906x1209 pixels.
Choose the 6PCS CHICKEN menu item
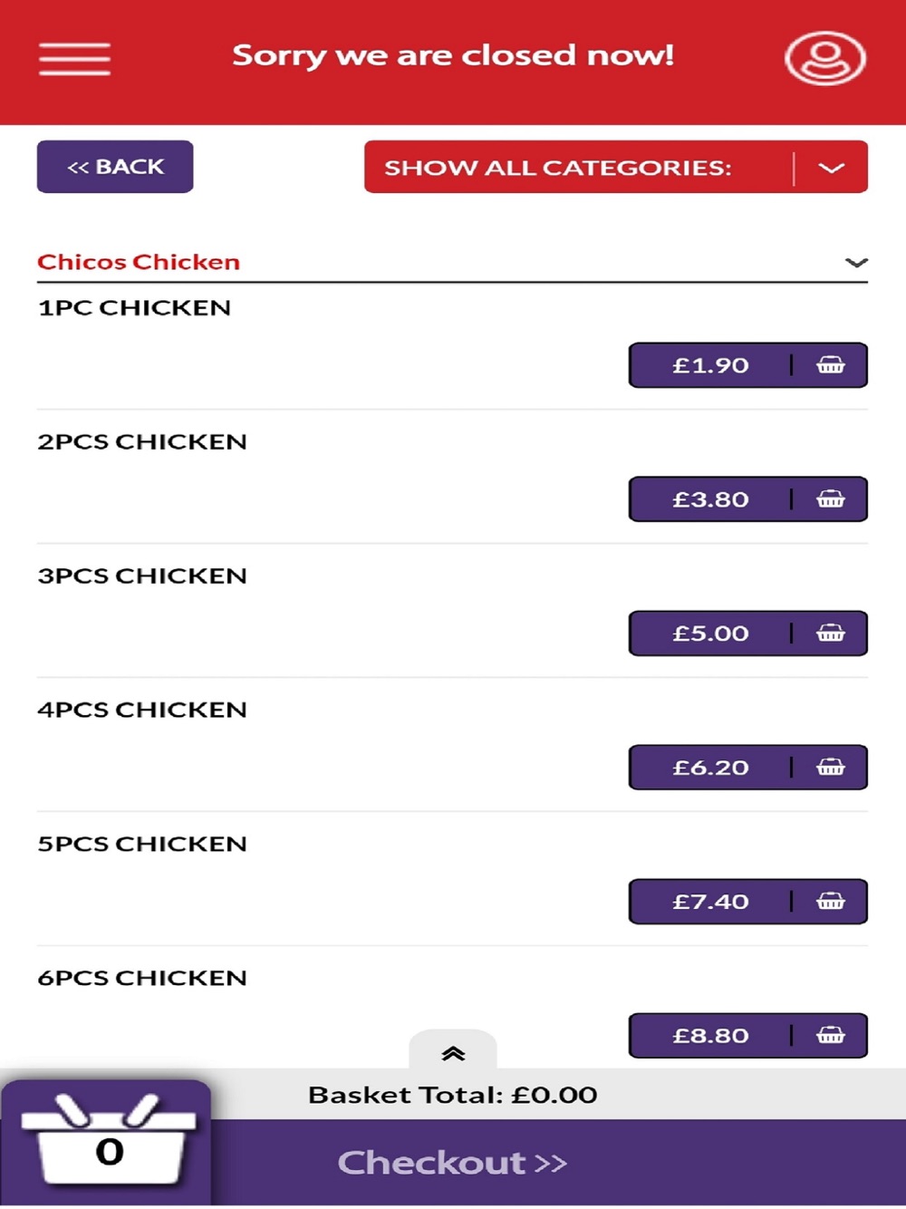point(142,978)
